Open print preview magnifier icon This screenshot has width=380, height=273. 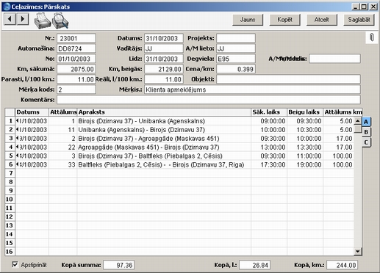60,21
